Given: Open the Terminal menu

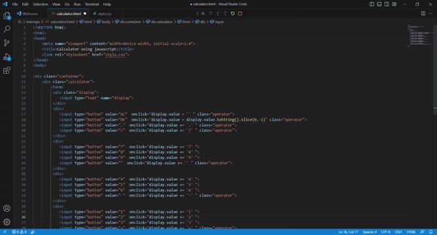Looking at the screenshot, I should (x=92, y=4).
